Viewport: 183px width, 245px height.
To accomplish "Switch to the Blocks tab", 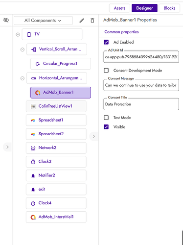I will click(x=169, y=8).
